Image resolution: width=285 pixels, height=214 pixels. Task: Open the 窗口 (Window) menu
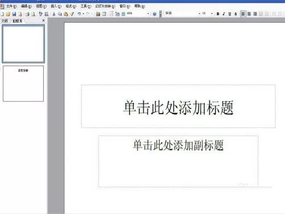tap(125, 6)
